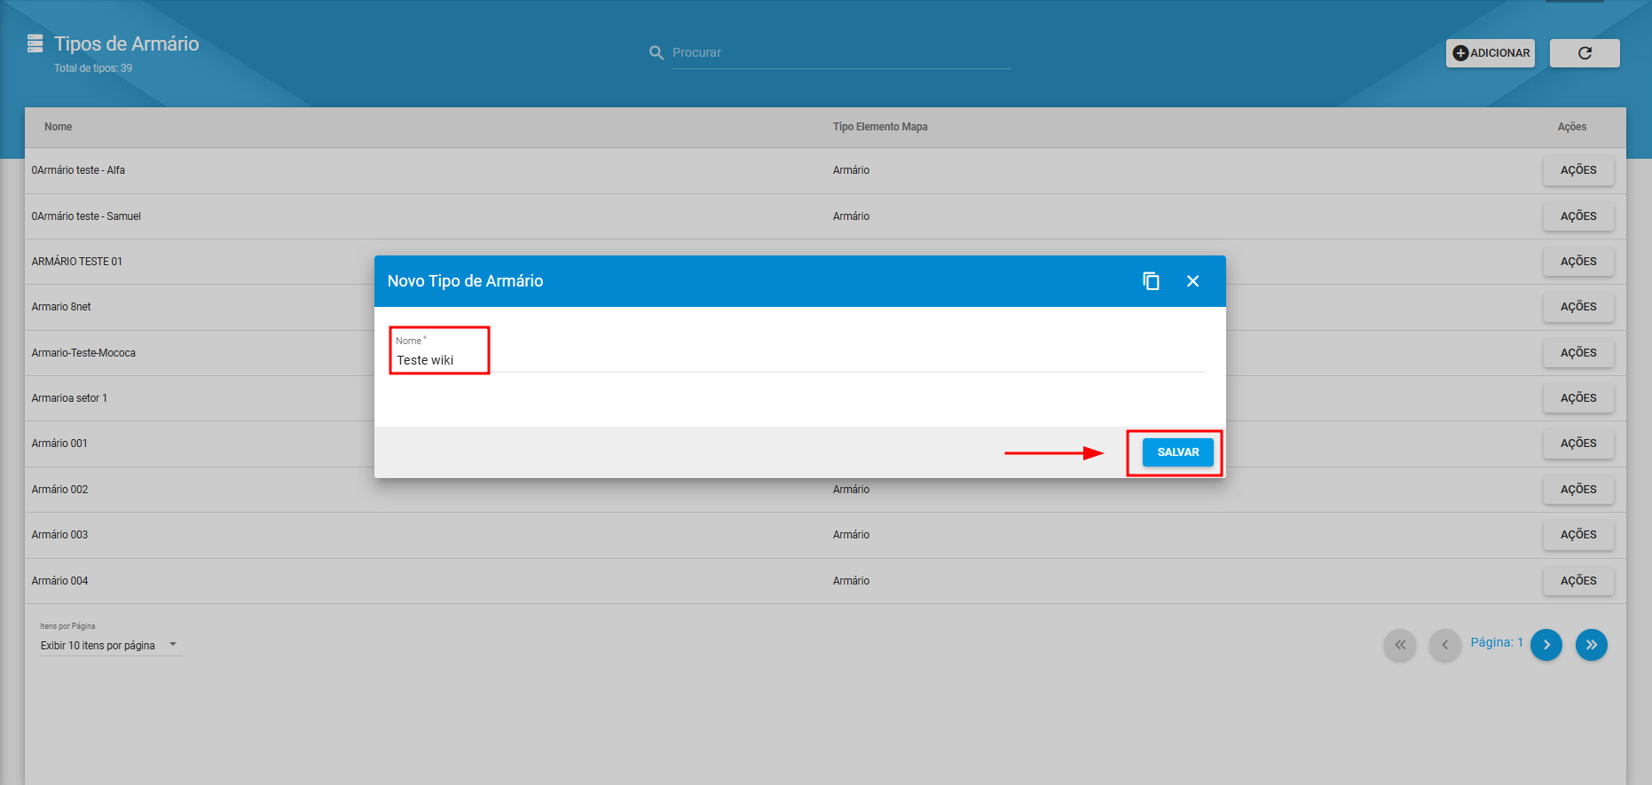
Task: Open Ações for Armario-Teste-Mococa
Action: click(1578, 353)
